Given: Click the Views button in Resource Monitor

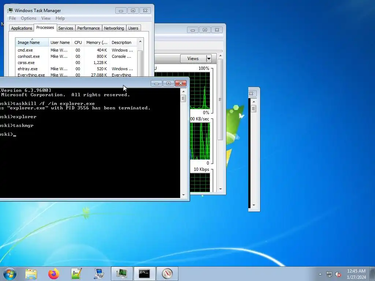Looking at the screenshot, I should point(193,59).
